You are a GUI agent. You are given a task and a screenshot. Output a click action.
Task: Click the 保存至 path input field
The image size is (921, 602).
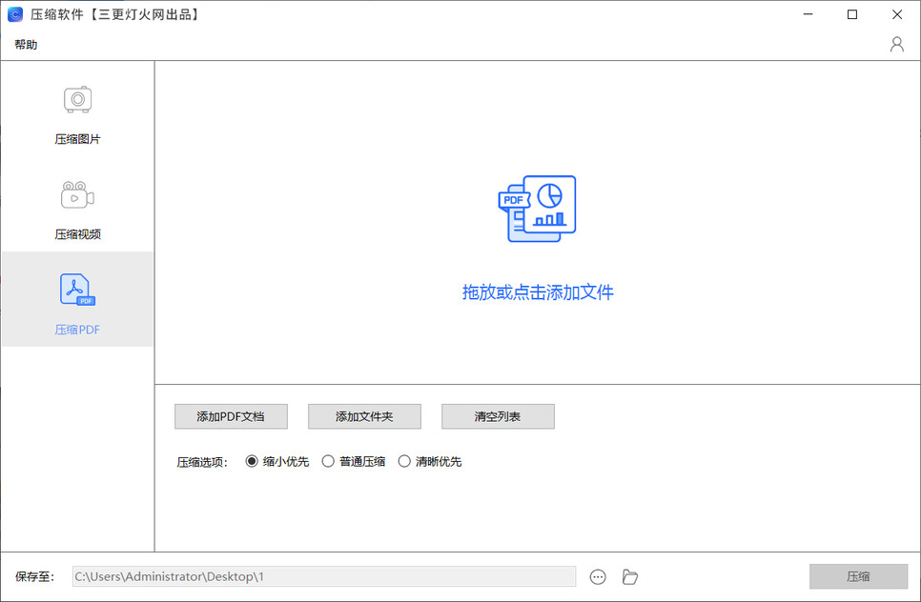(x=323, y=577)
